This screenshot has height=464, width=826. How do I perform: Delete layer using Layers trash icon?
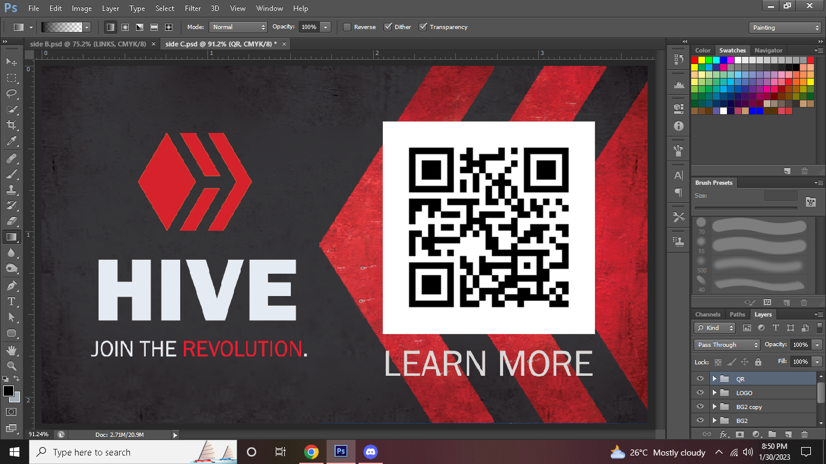pyautogui.click(x=804, y=434)
